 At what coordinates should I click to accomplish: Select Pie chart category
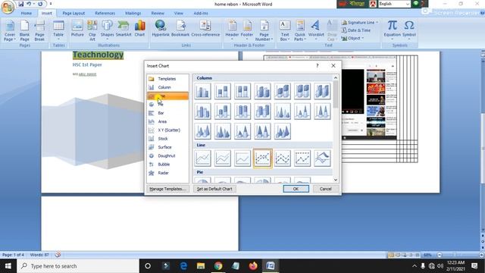point(167,105)
